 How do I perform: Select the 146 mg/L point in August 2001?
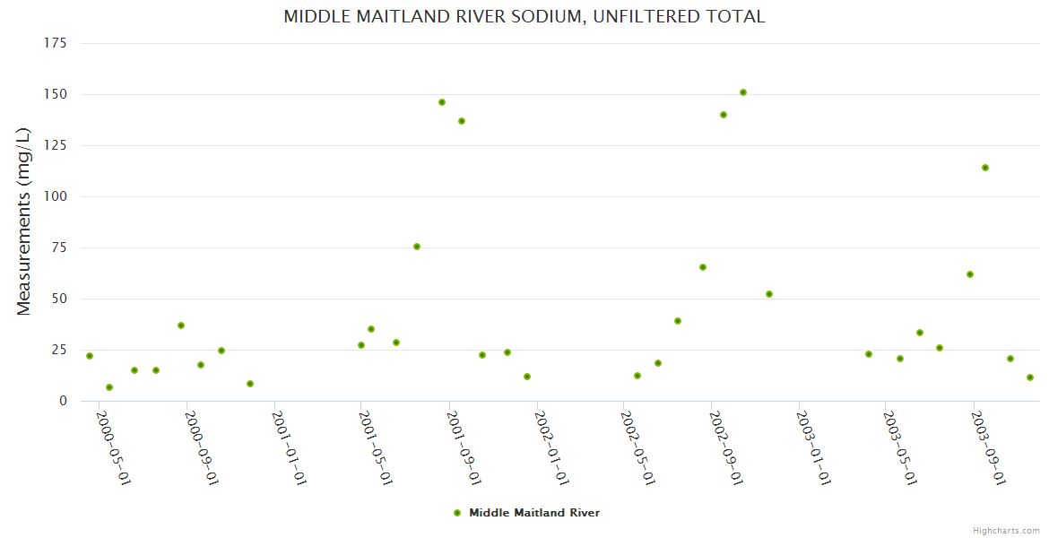pos(442,102)
